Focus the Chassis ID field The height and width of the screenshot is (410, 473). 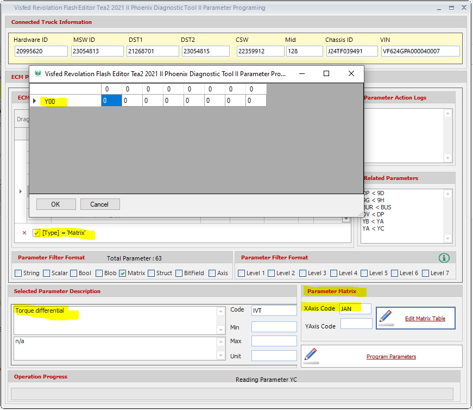click(x=352, y=51)
